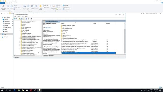Image resolution: width=163 pixels, height=92 pixels.
Task: Open Help menu in Local Group Policy Editor
Action: pyautogui.click(x=26, y=17)
